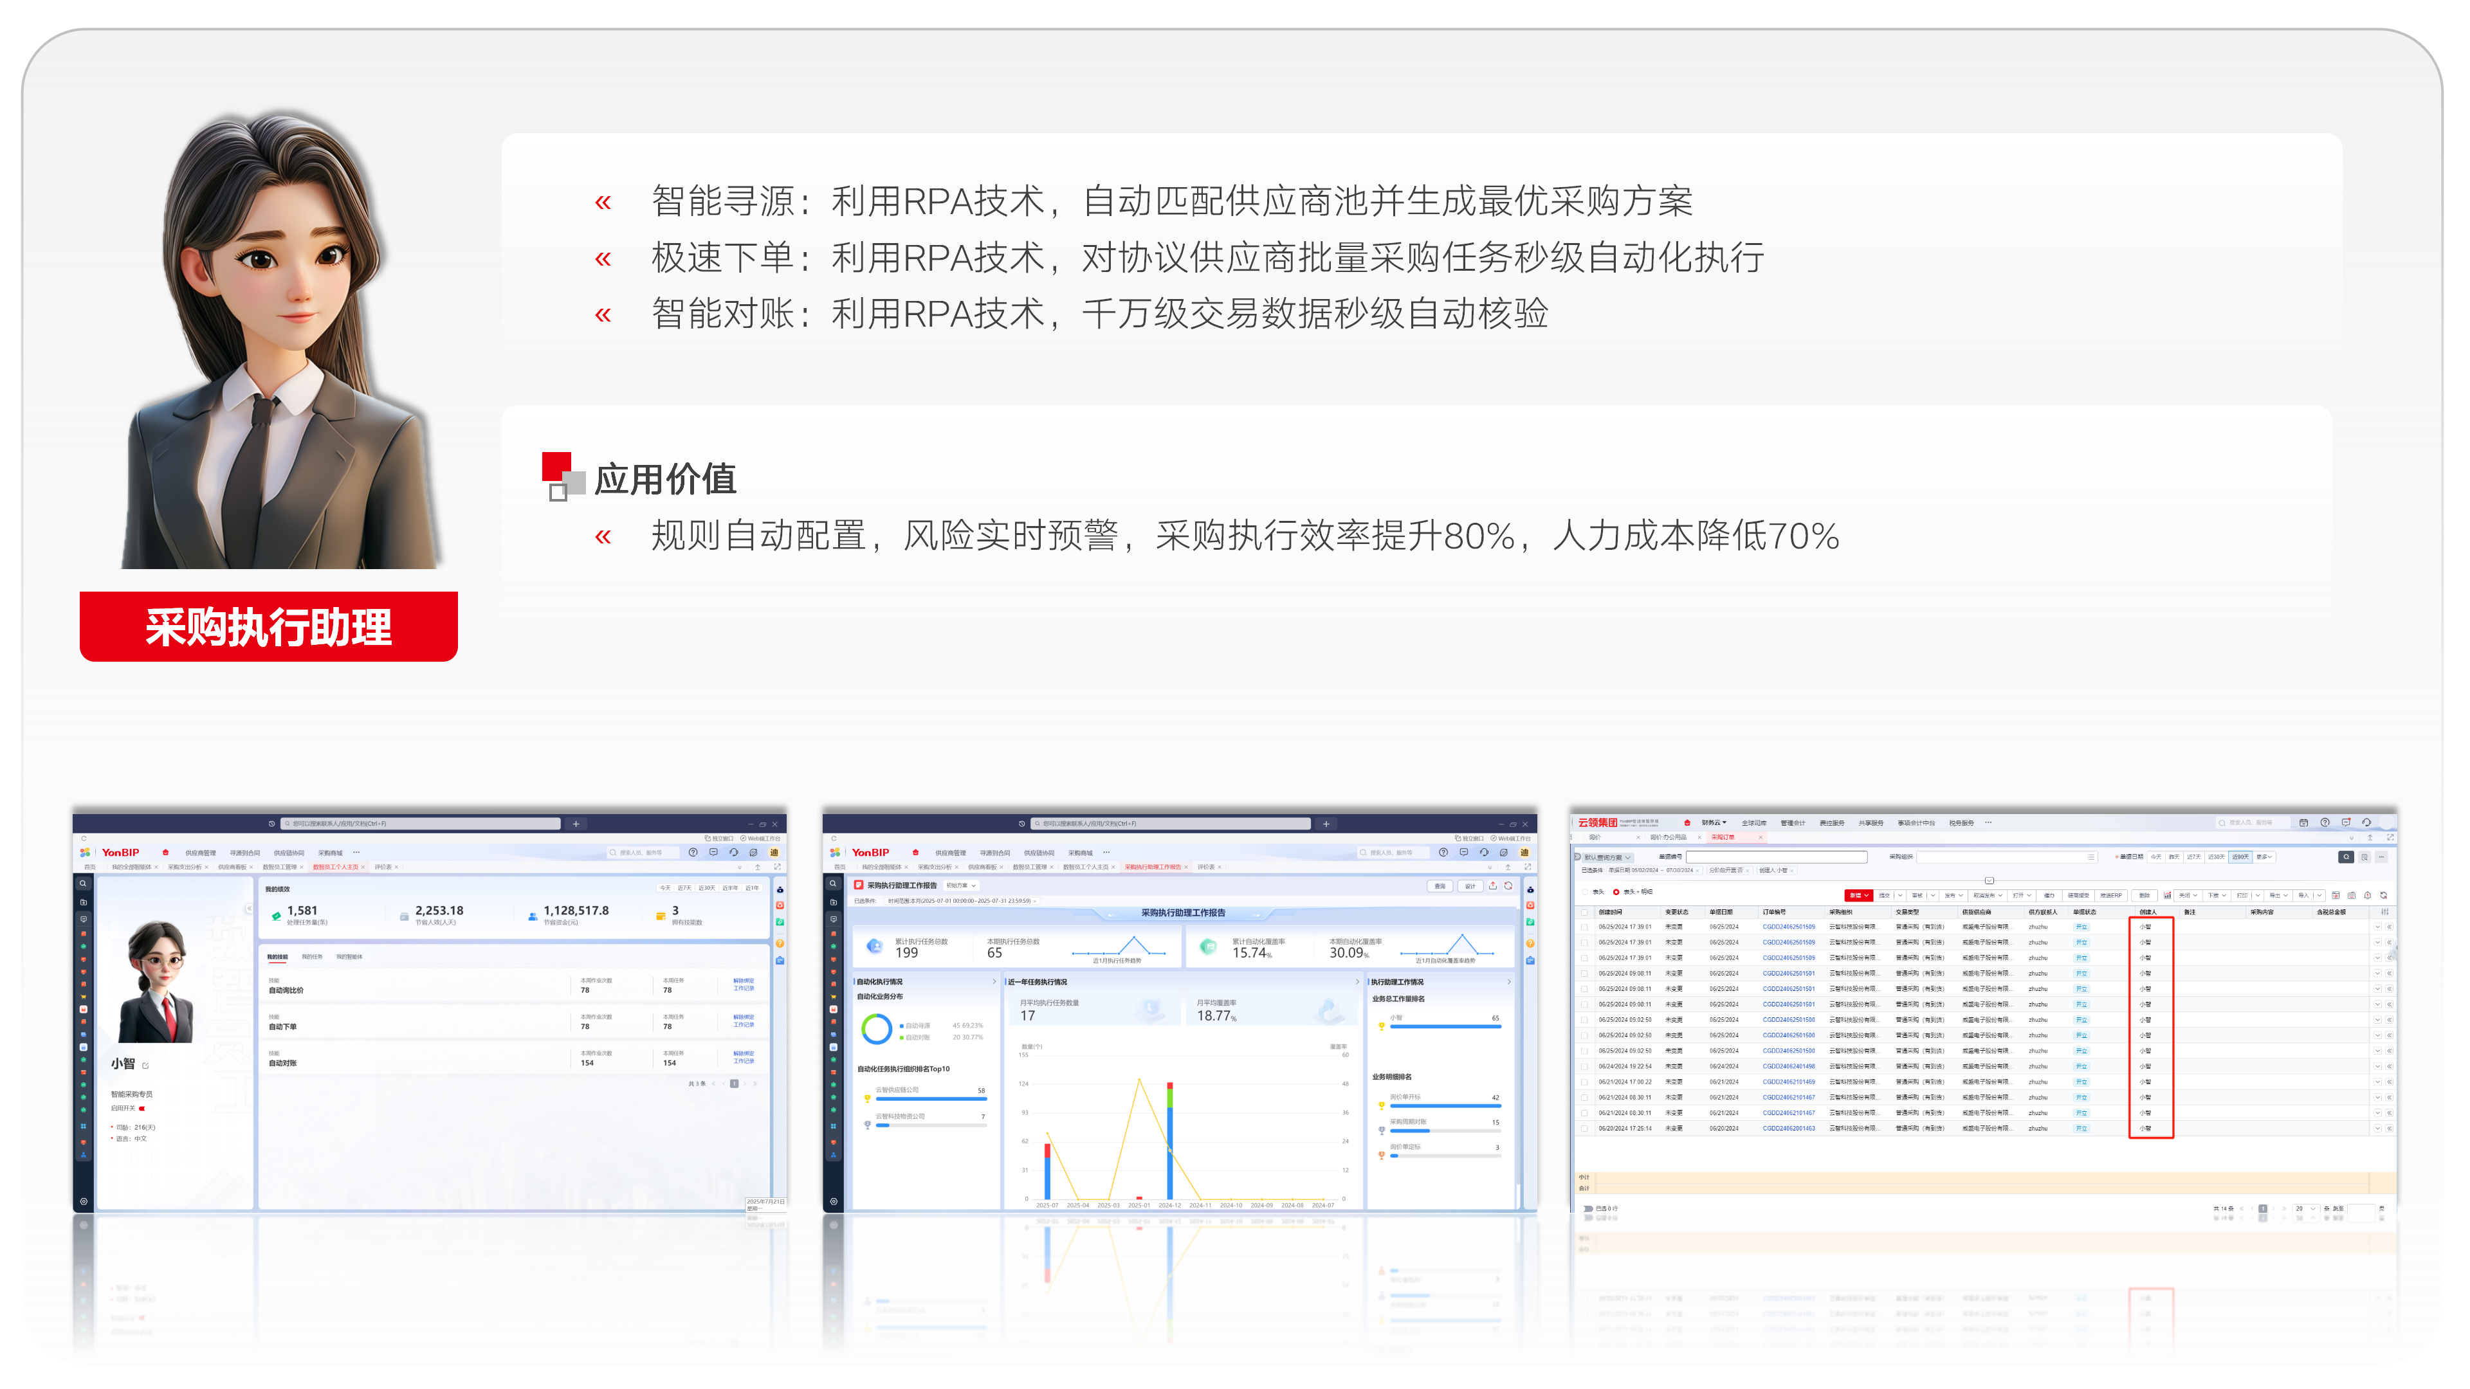Click the 单据编号 input field
The image size is (2470, 1389).
pyautogui.click(x=1776, y=857)
